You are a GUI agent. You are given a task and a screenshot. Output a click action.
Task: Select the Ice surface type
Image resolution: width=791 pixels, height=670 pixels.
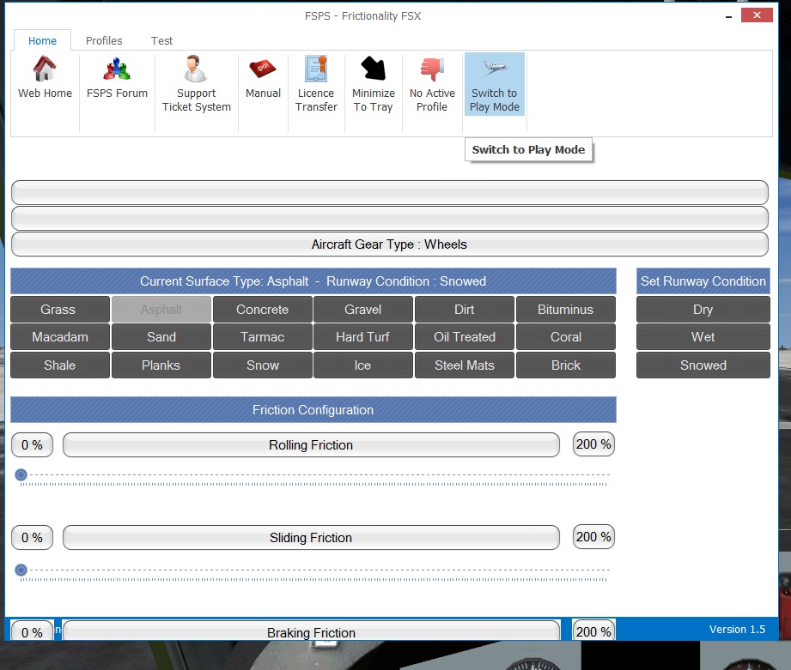pos(363,365)
